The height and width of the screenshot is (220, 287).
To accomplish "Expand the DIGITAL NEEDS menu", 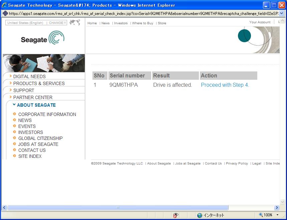I will pos(29,76).
